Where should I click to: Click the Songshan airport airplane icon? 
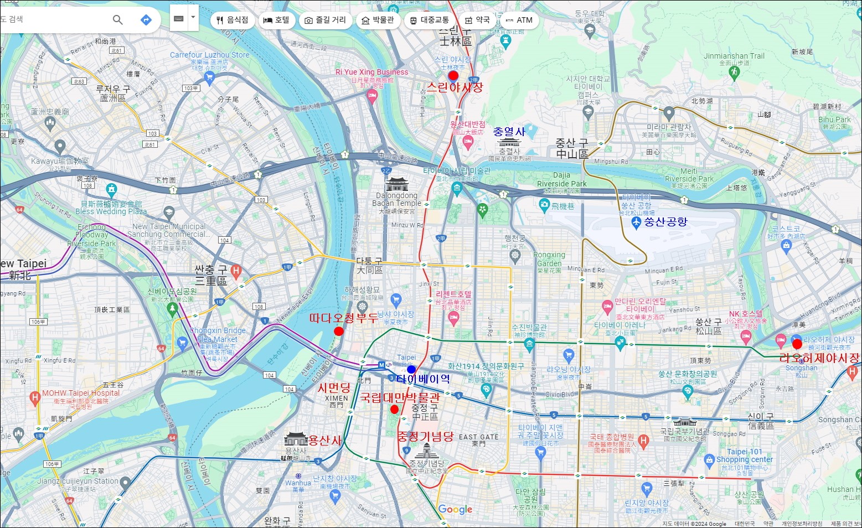[x=636, y=222]
